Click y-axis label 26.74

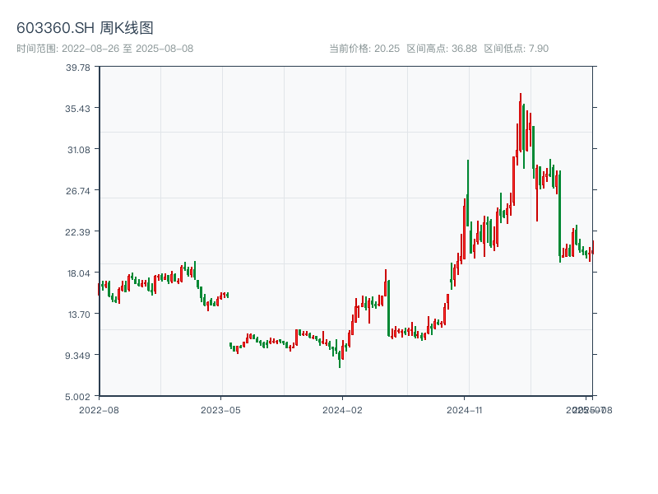coord(77,191)
